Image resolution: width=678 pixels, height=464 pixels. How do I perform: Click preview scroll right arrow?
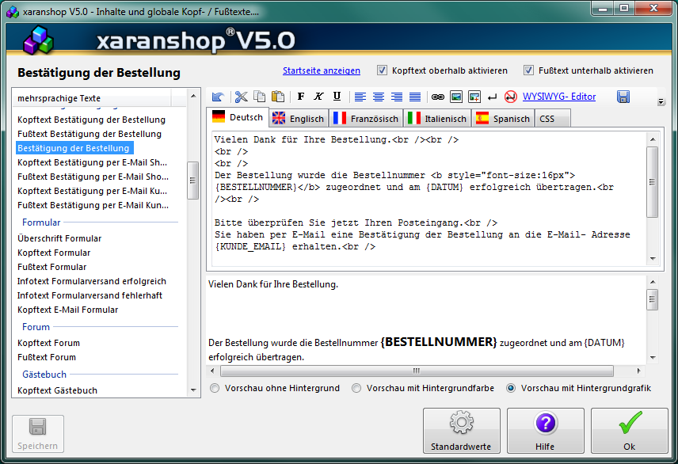pos(638,371)
